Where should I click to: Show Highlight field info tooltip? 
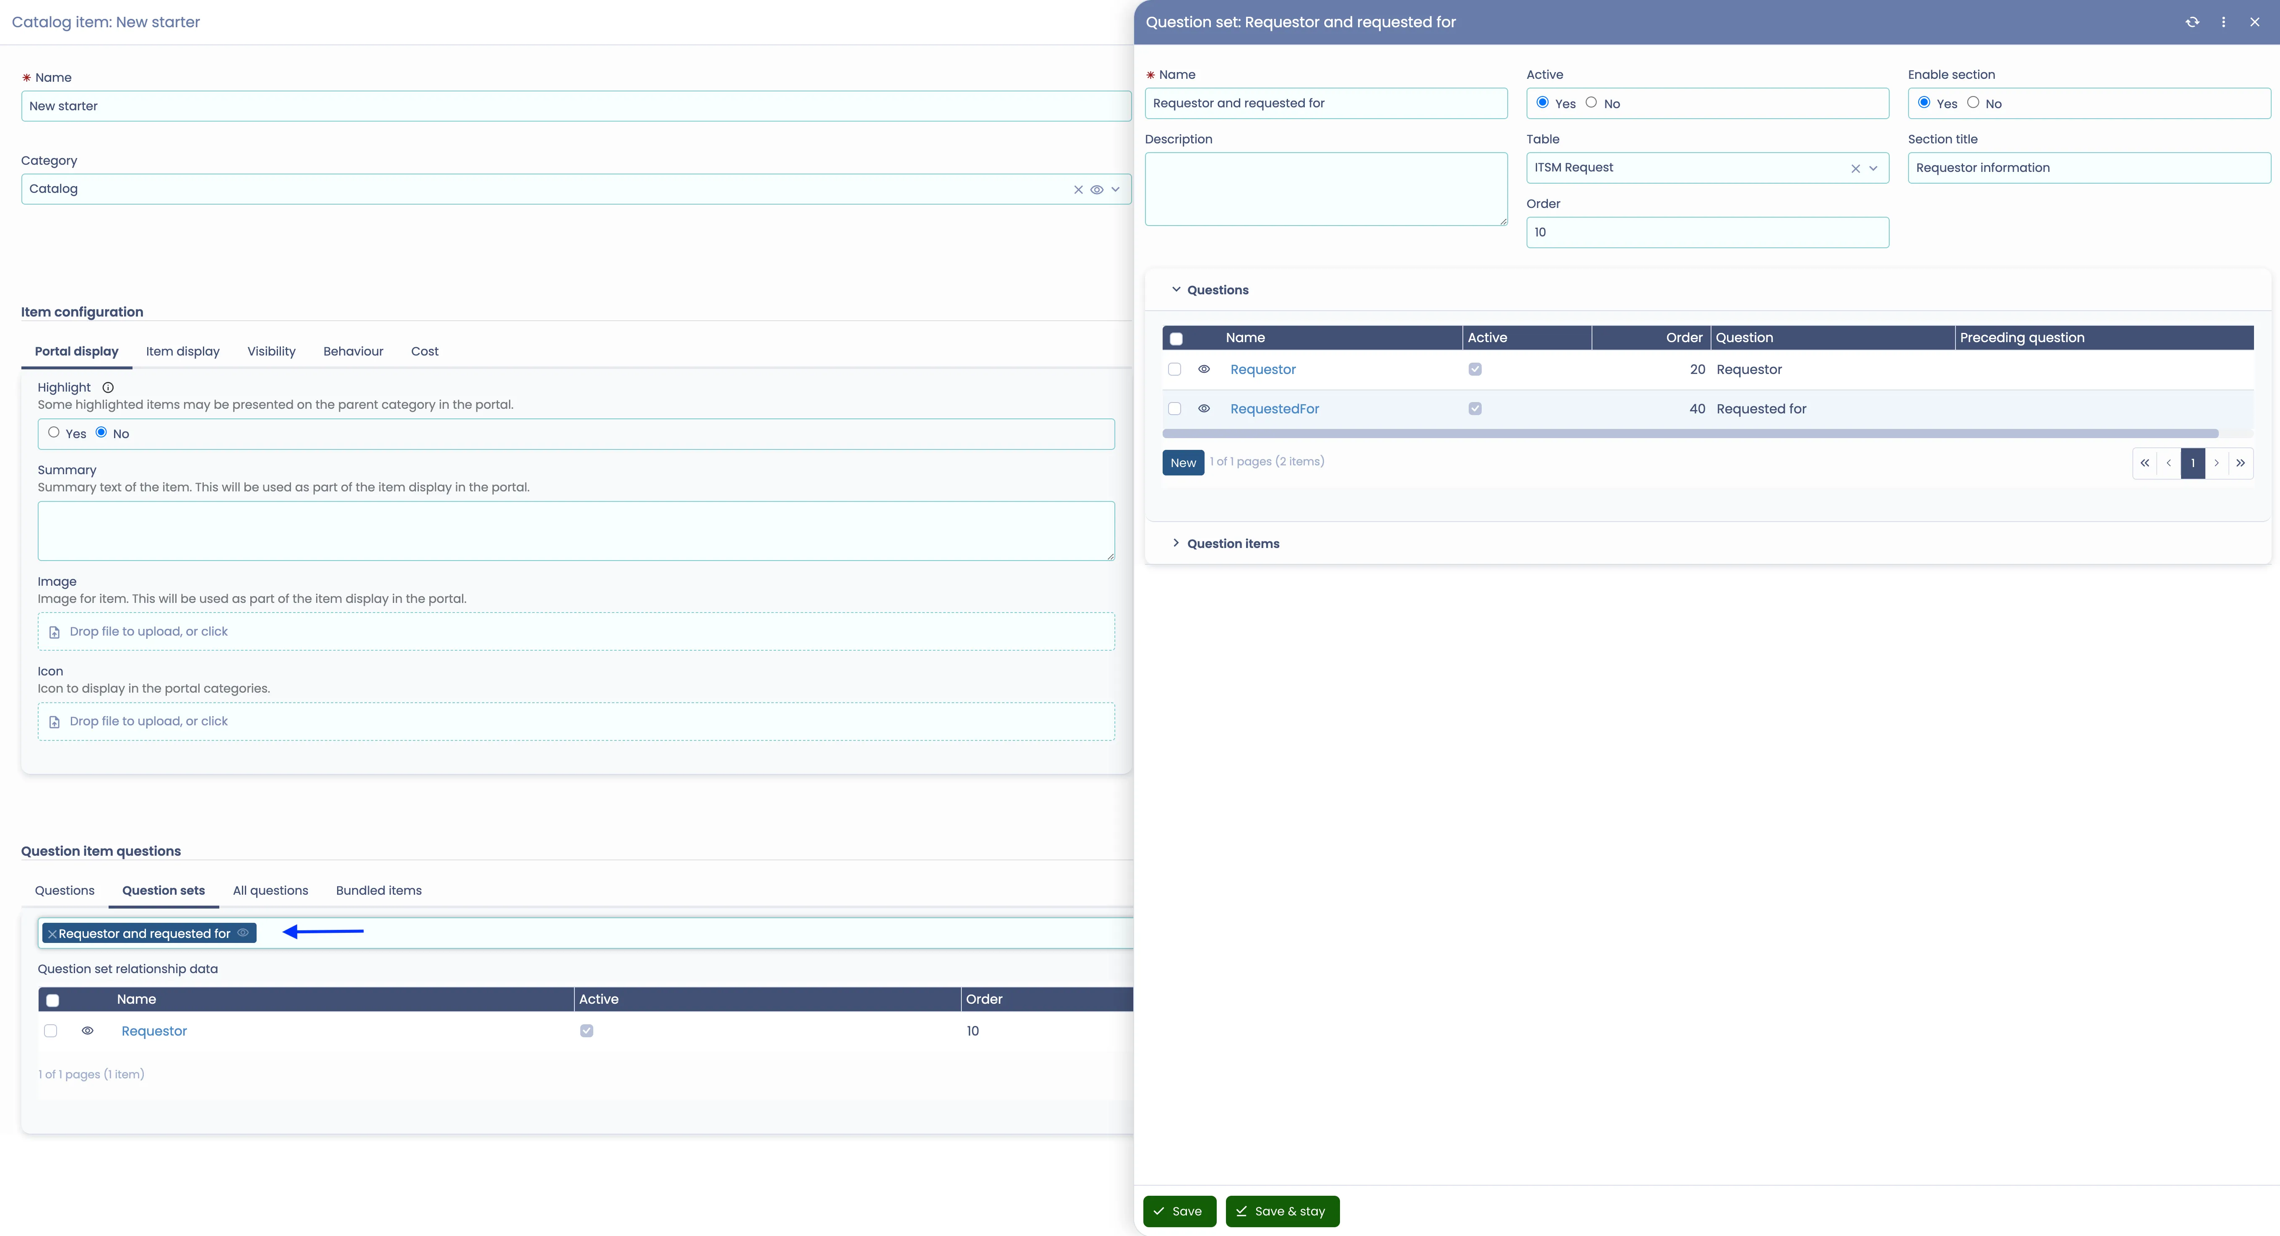coord(108,388)
